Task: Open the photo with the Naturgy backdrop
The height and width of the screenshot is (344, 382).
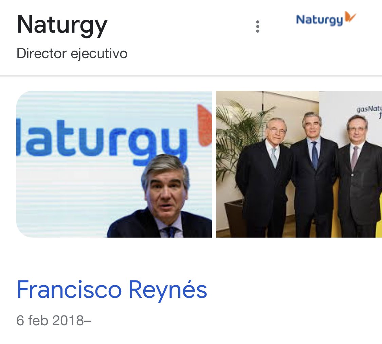Action: pos(114,164)
